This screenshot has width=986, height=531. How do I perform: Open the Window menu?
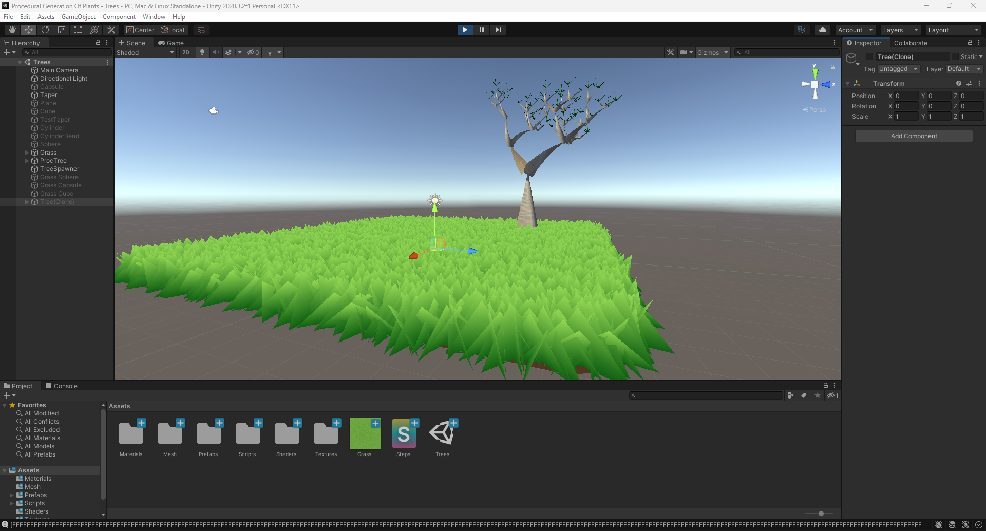click(x=154, y=16)
